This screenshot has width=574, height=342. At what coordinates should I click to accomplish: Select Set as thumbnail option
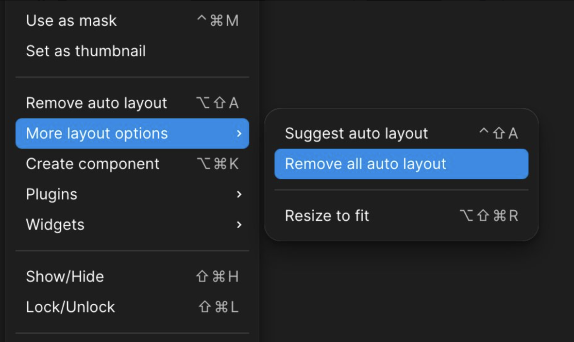(x=86, y=51)
